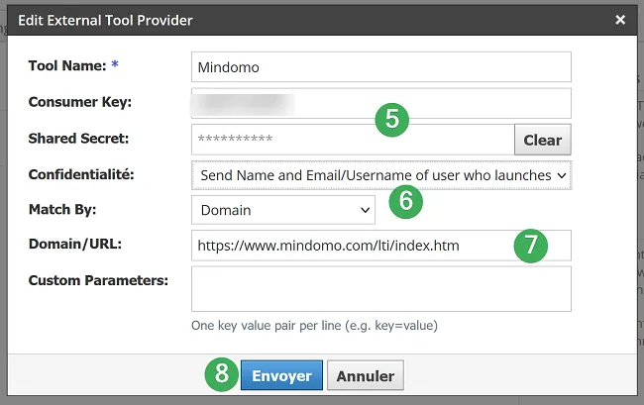Cancel with the Annuler button
This screenshot has height=405, width=644.
pyautogui.click(x=366, y=375)
